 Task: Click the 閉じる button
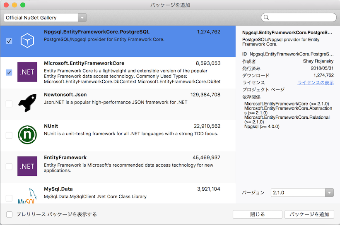point(258,214)
